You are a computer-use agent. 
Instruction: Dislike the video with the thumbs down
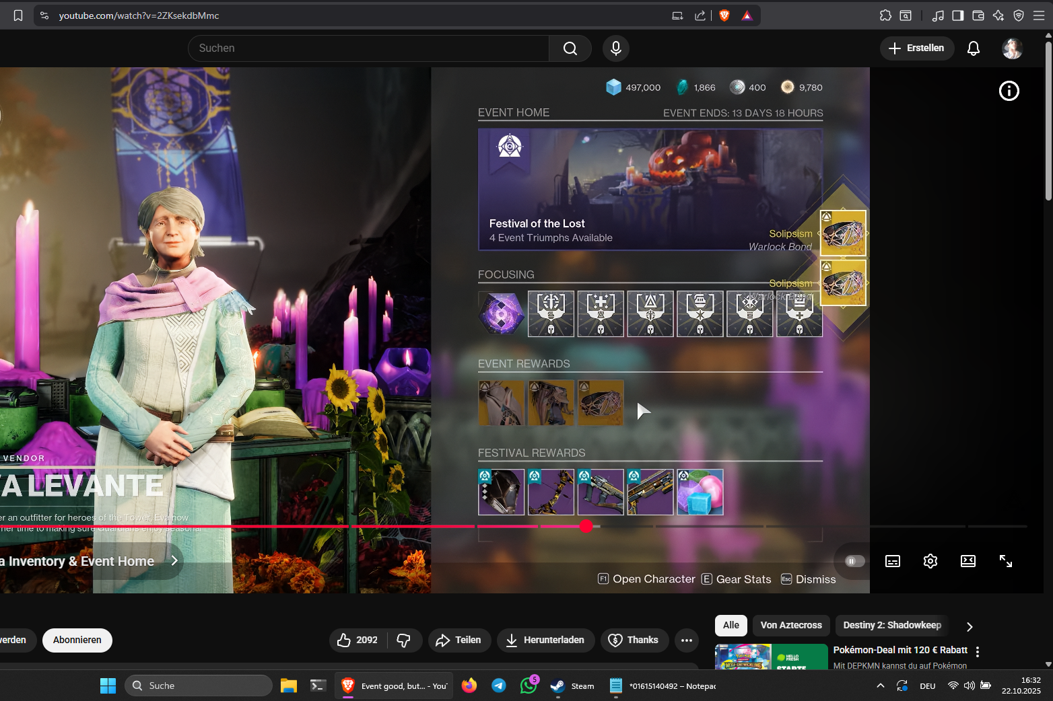click(404, 640)
